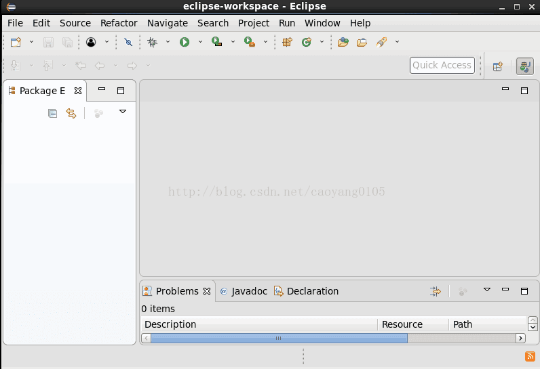The width and height of the screenshot is (540, 369).
Task: Minimize the Package Explorer panel
Action: [102, 89]
